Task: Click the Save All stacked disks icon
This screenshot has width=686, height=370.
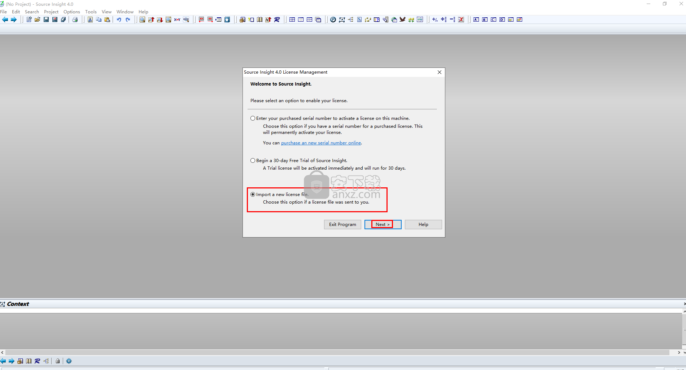Action: pos(64,19)
